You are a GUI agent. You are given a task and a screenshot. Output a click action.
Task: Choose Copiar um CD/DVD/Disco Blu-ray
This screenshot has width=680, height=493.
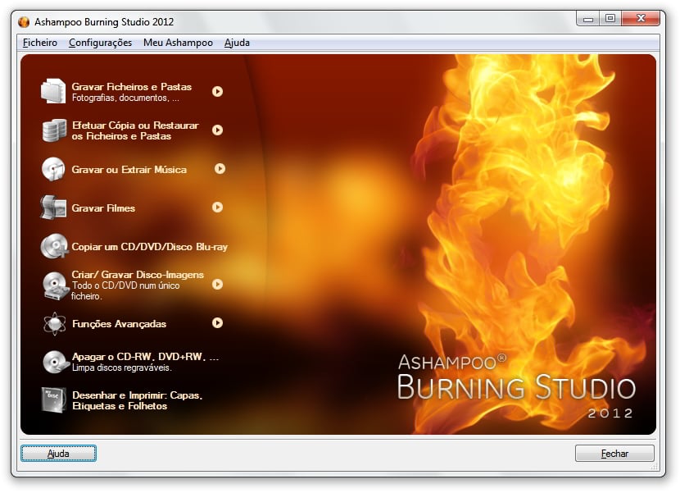(x=150, y=247)
